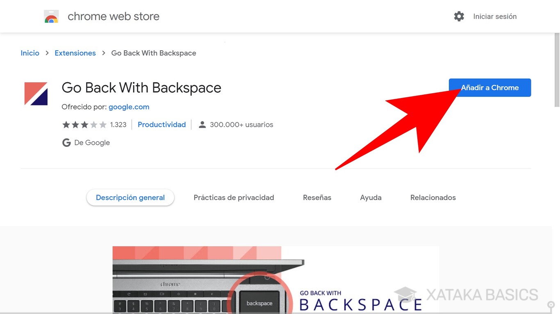Open the Extensiones breadcrumb link
The height and width of the screenshot is (314, 560).
click(x=75, y=53)
